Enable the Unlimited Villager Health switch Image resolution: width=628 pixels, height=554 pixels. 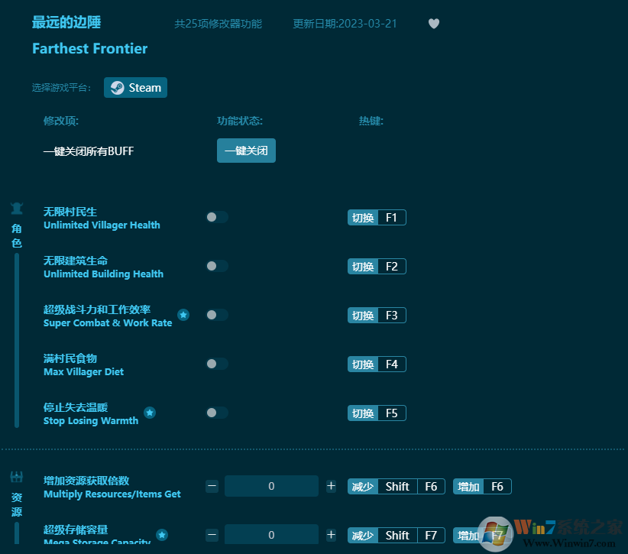point(216,217)
